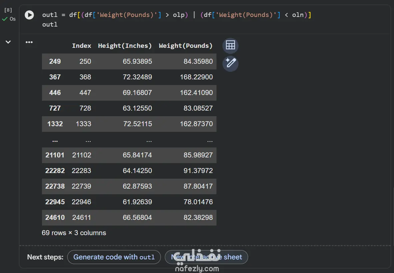Click Index cell 728
The image size is (394, 273).
coord(85,108)
